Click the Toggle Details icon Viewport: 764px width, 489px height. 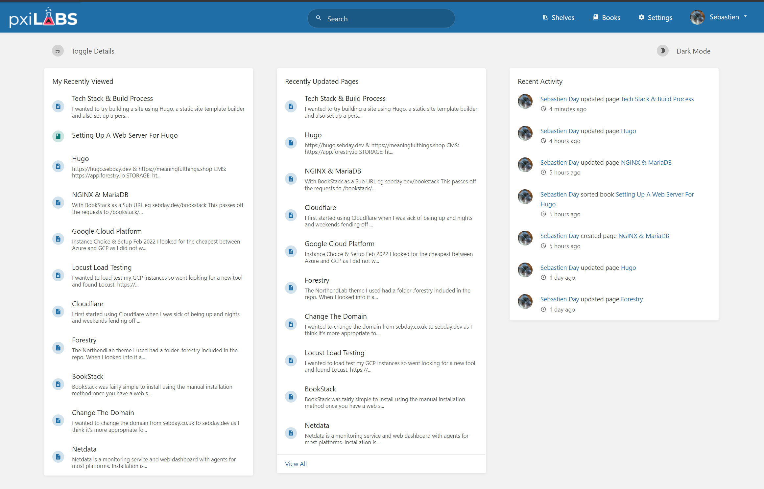click(58, 51)
